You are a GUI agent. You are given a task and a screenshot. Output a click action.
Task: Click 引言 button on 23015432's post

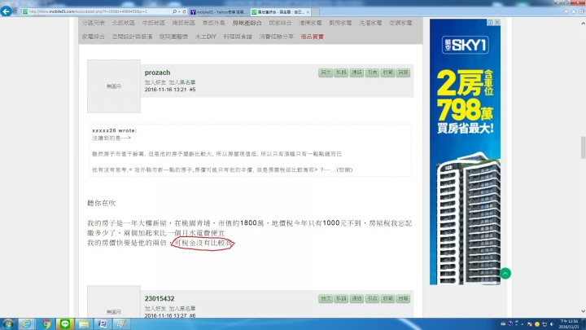372,298
